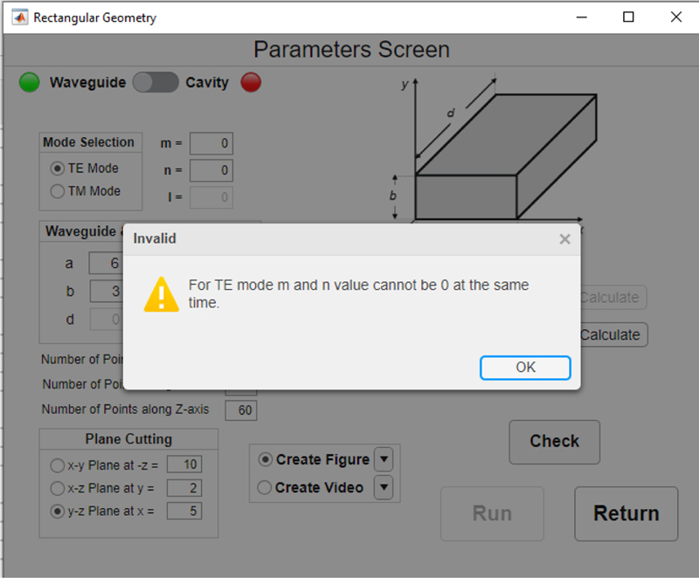Toggle the Waveguide/Cavity switch
This screenshot has width=699, height=578.
click(x=156, y=83)
